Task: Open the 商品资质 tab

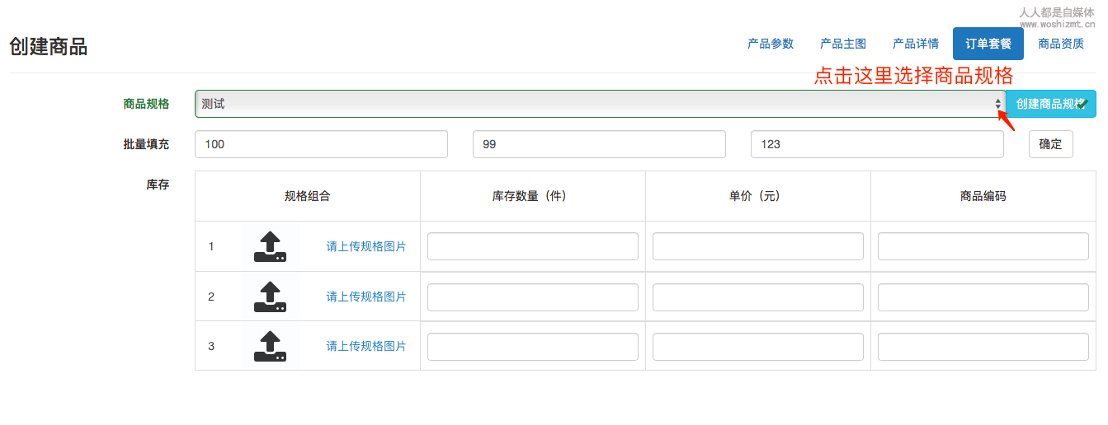Action: (x=1061, y=44)
